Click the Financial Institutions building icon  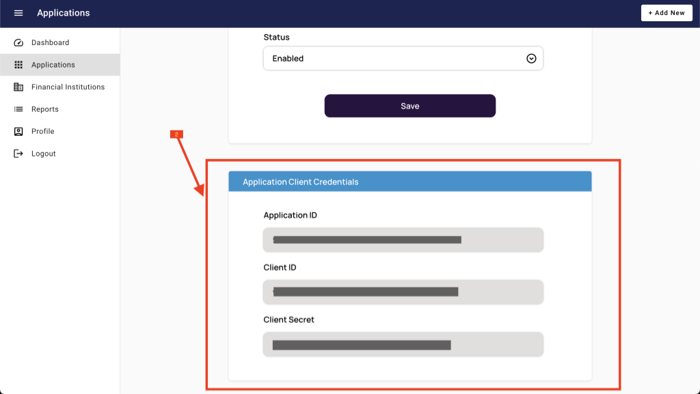18,87
